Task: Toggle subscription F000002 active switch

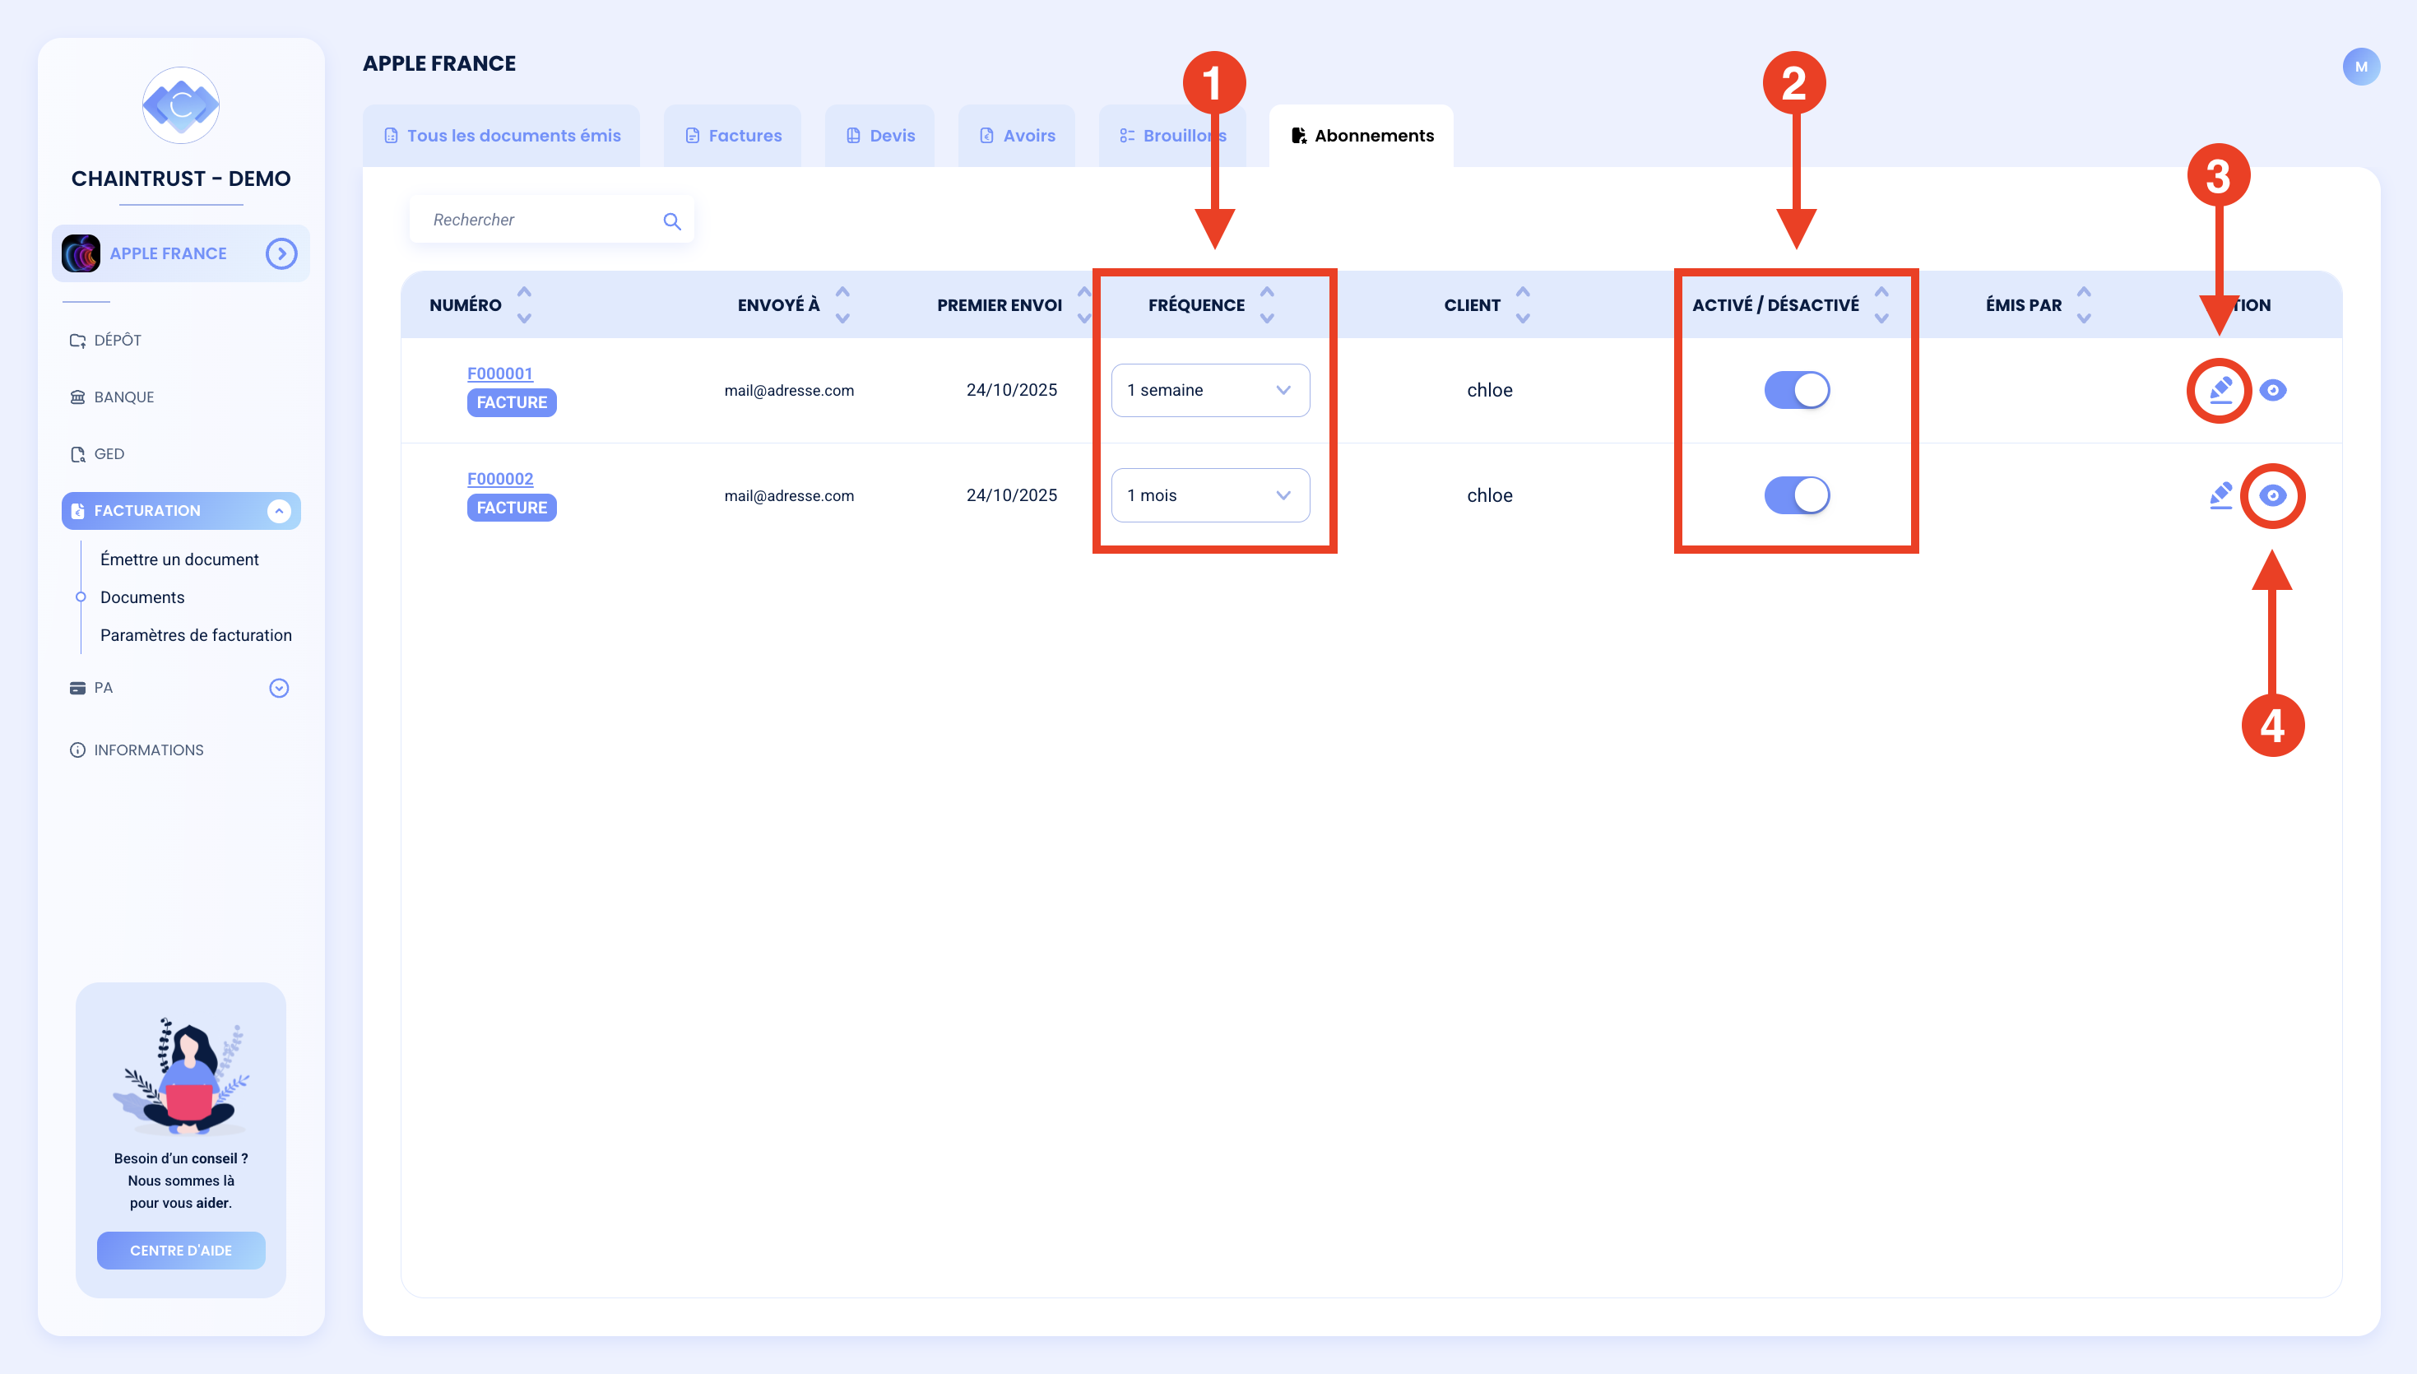Action: click(1796, 495)
